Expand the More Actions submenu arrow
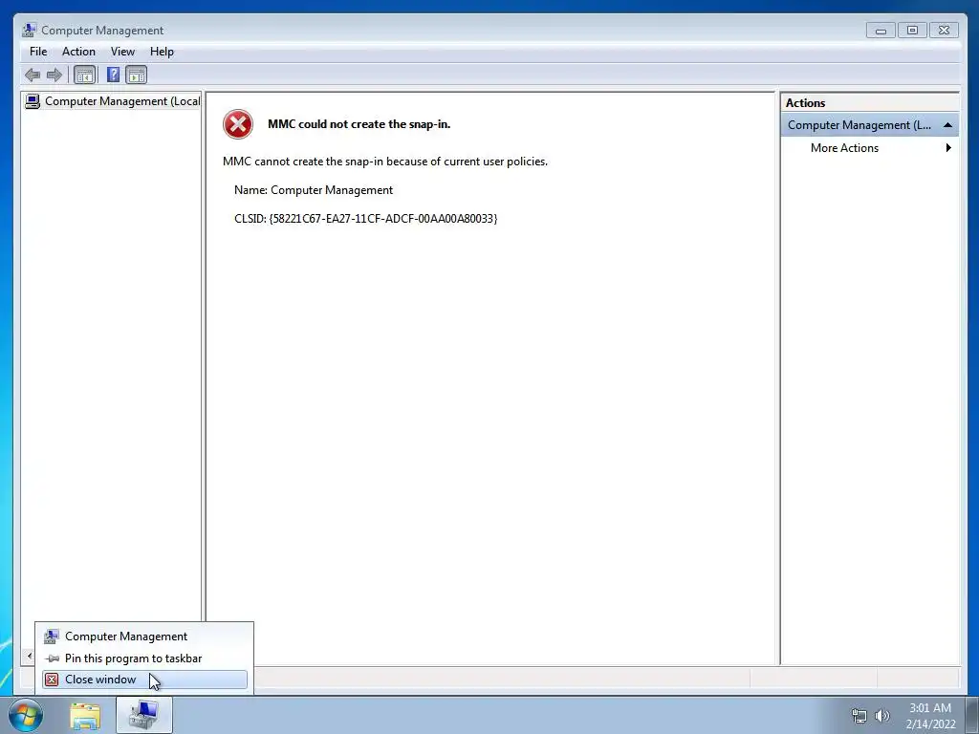Screen dimensions: 979x734 click(x=948, y=148)
